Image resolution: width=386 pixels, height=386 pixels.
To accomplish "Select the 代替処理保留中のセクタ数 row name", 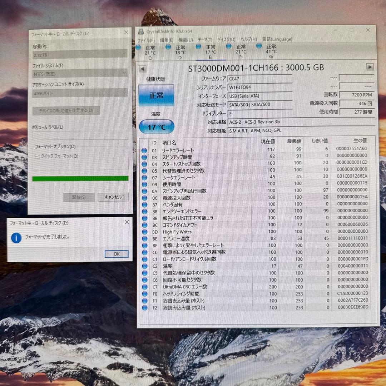I will pyautogui.click(x=189, y=273).
